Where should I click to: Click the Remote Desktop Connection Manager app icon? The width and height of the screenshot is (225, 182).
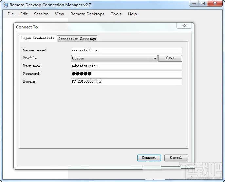pyautogui.click(x=6, y=5)
